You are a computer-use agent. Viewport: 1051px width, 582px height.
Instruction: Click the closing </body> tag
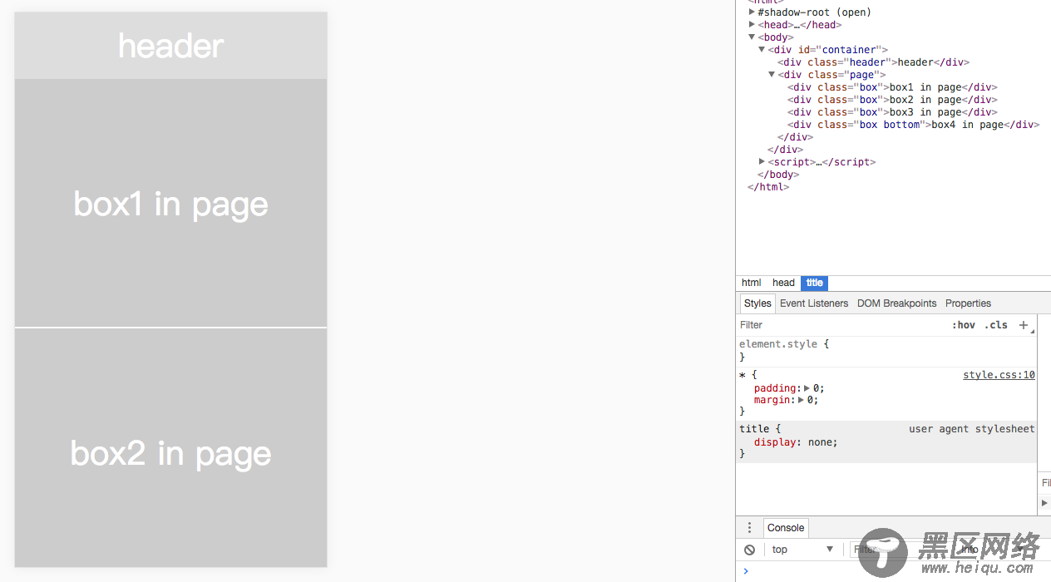[778, 175]
